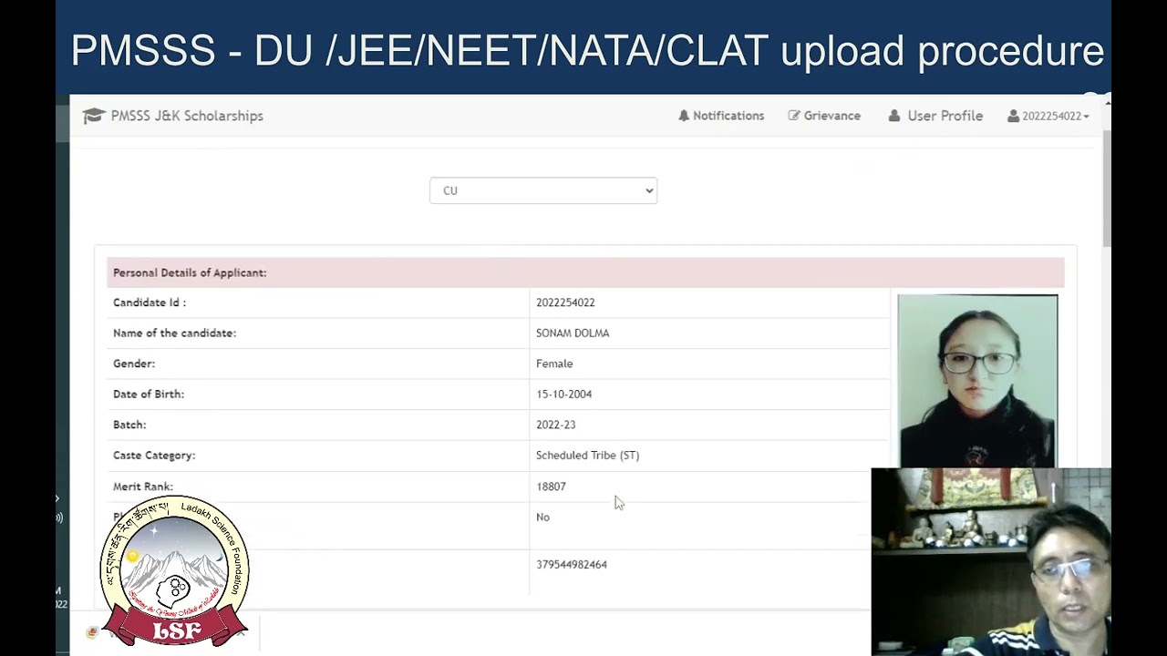Click the value No under Merit Rank

pyautogui.click(x=542, y=518)
